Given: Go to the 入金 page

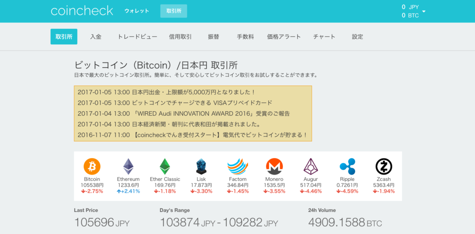Looking at the screenshot, I should (x=96, y=37).
